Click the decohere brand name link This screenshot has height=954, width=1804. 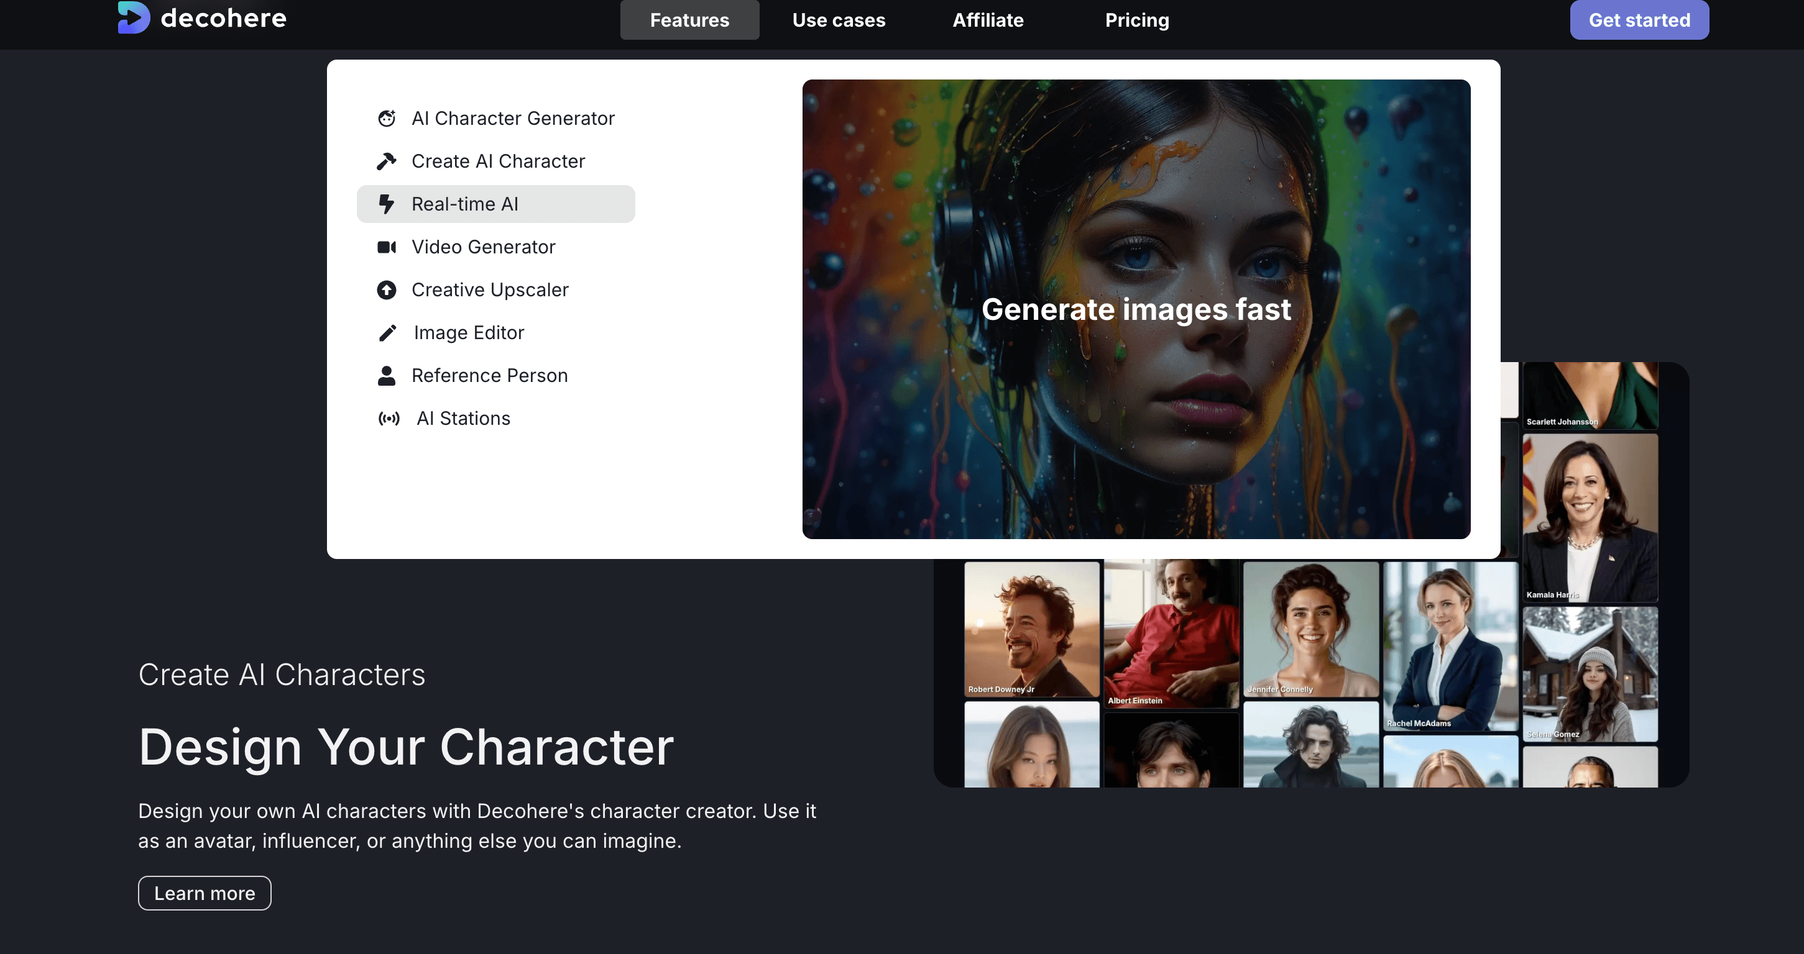(x=223, y=17)
